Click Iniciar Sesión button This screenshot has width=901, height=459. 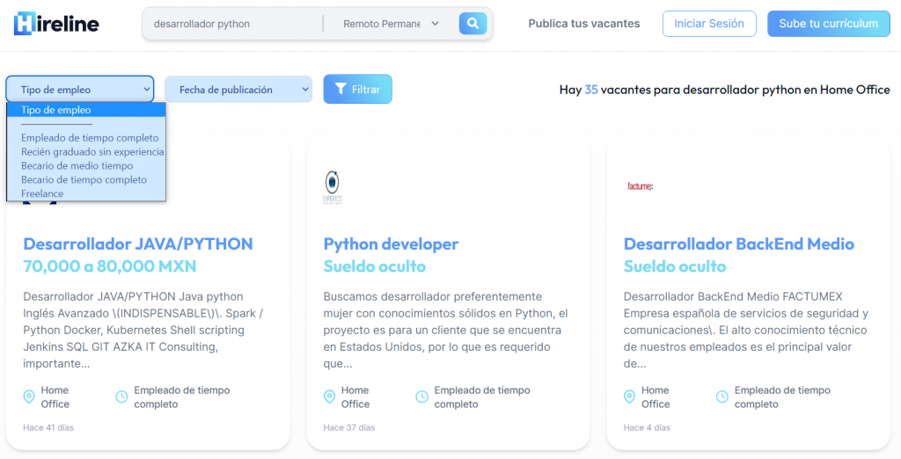pyautogui.click(x=709, y=24)
